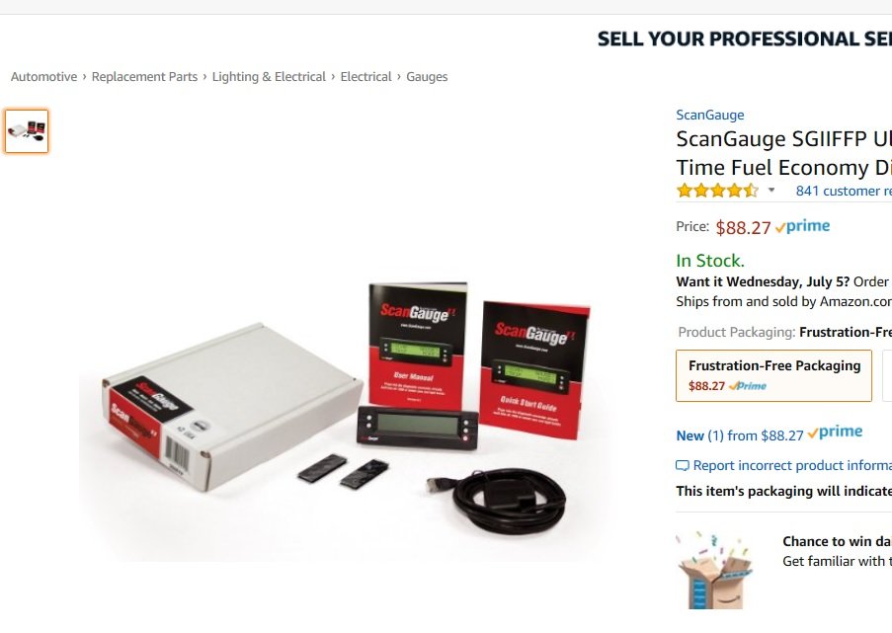The image size is (892, 633).
Task: Open Report incorrect product information link
Action: pos(792,466)
